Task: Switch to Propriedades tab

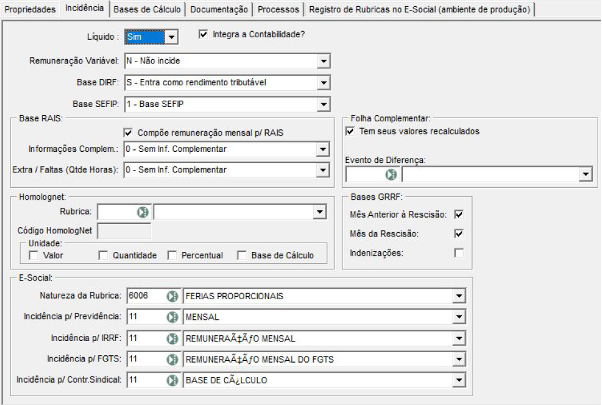Action: point(30,9)
